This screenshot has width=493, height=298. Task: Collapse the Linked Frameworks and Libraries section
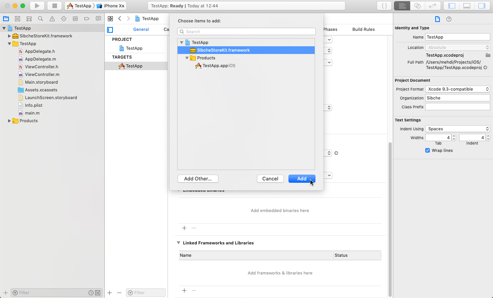tap(178, 243)
